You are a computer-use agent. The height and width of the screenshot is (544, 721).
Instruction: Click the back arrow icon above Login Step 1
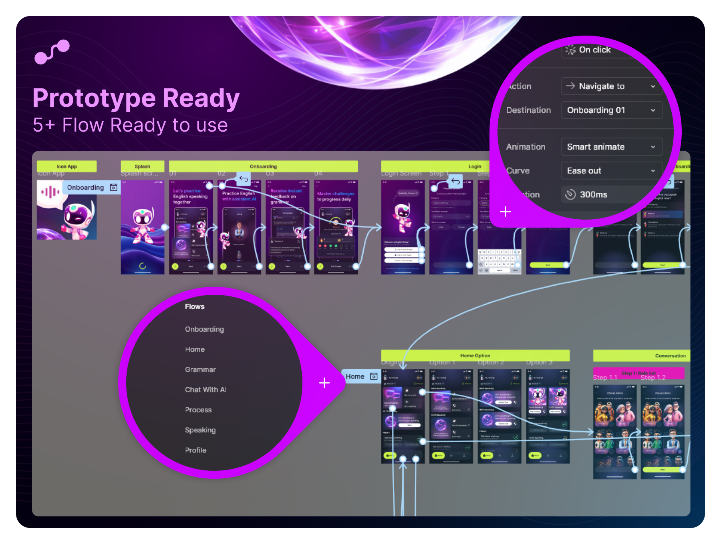455,181
